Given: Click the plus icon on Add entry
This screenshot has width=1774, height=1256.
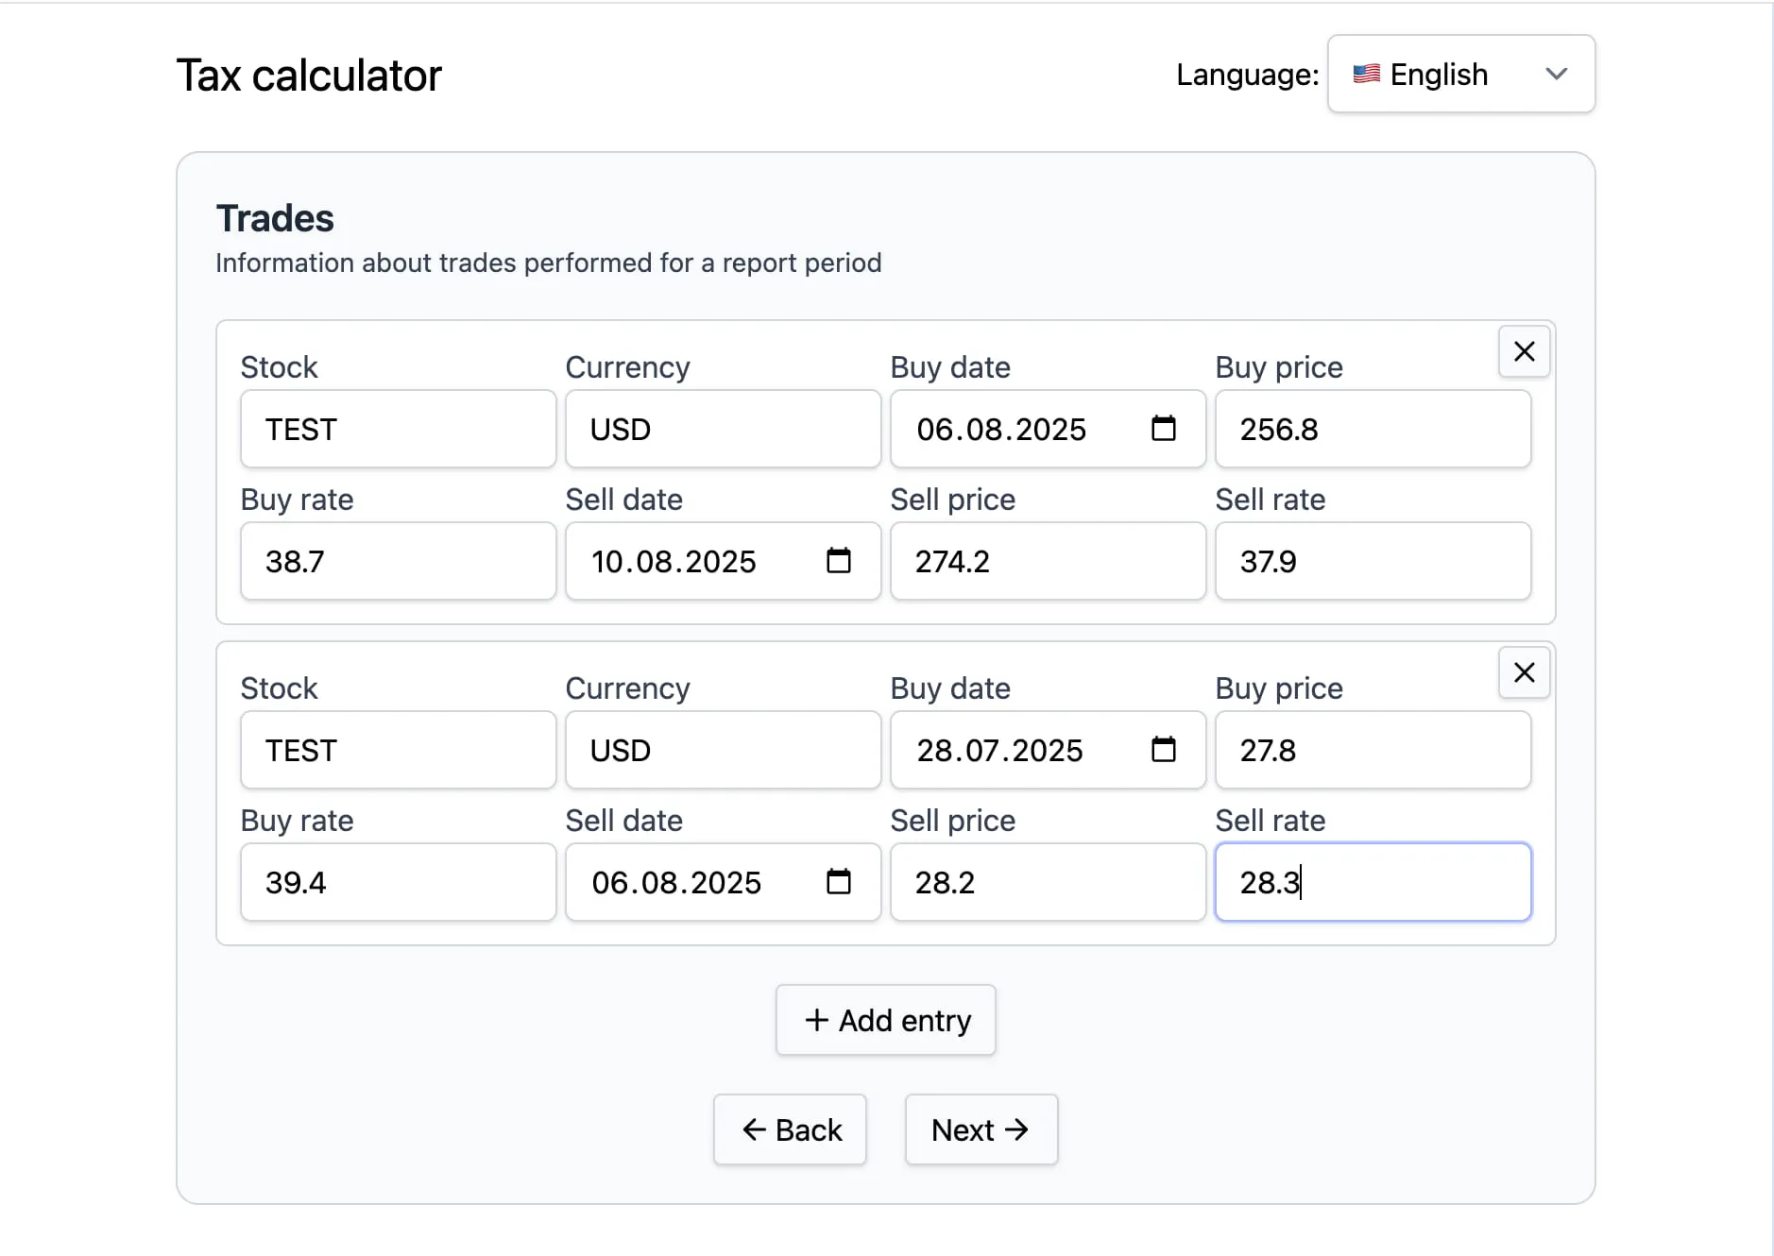Looking at the screenshot, I should click(x=817, y=1020).
